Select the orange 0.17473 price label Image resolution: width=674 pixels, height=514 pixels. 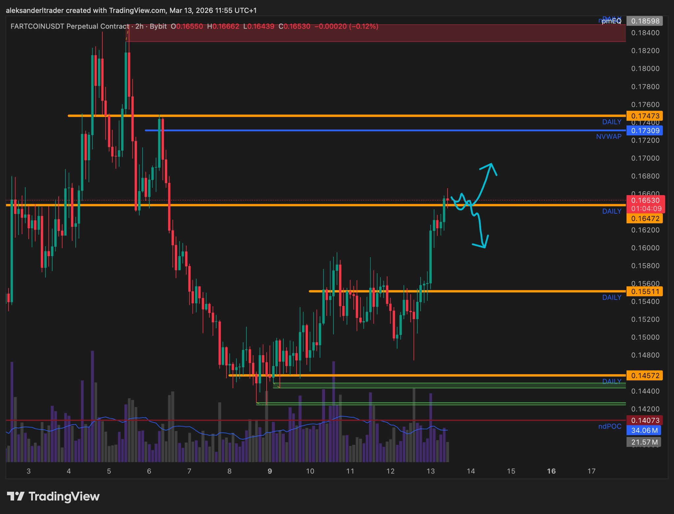tap(645, 116)
